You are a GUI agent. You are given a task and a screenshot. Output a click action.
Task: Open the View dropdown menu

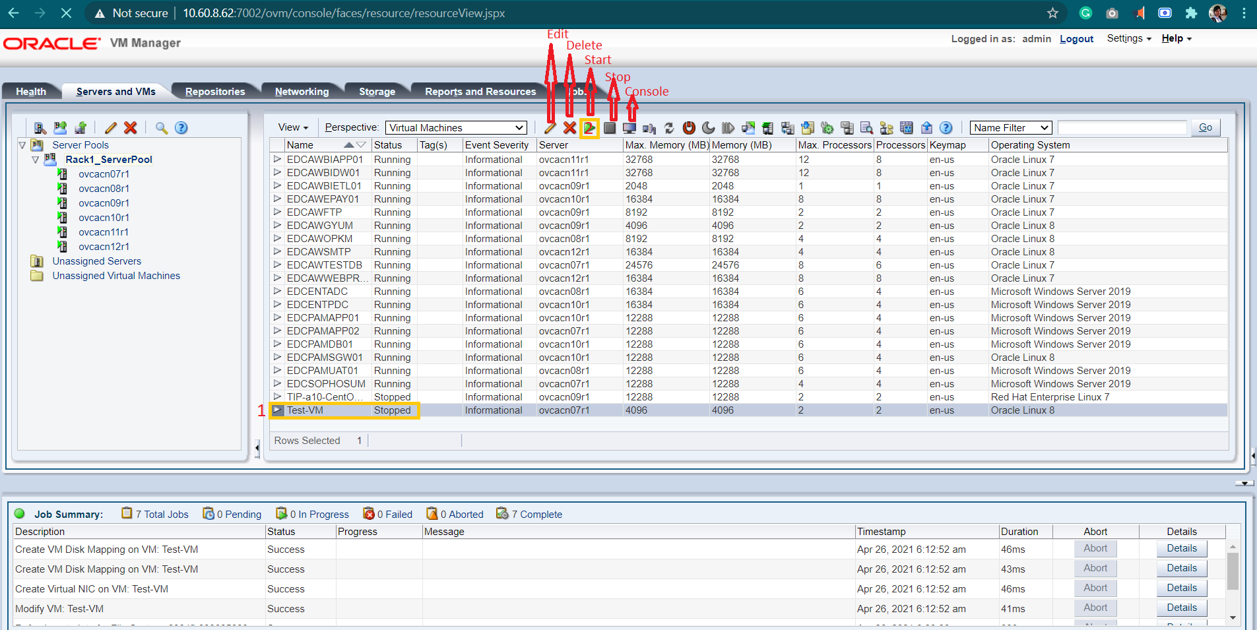tap(293, 127)
